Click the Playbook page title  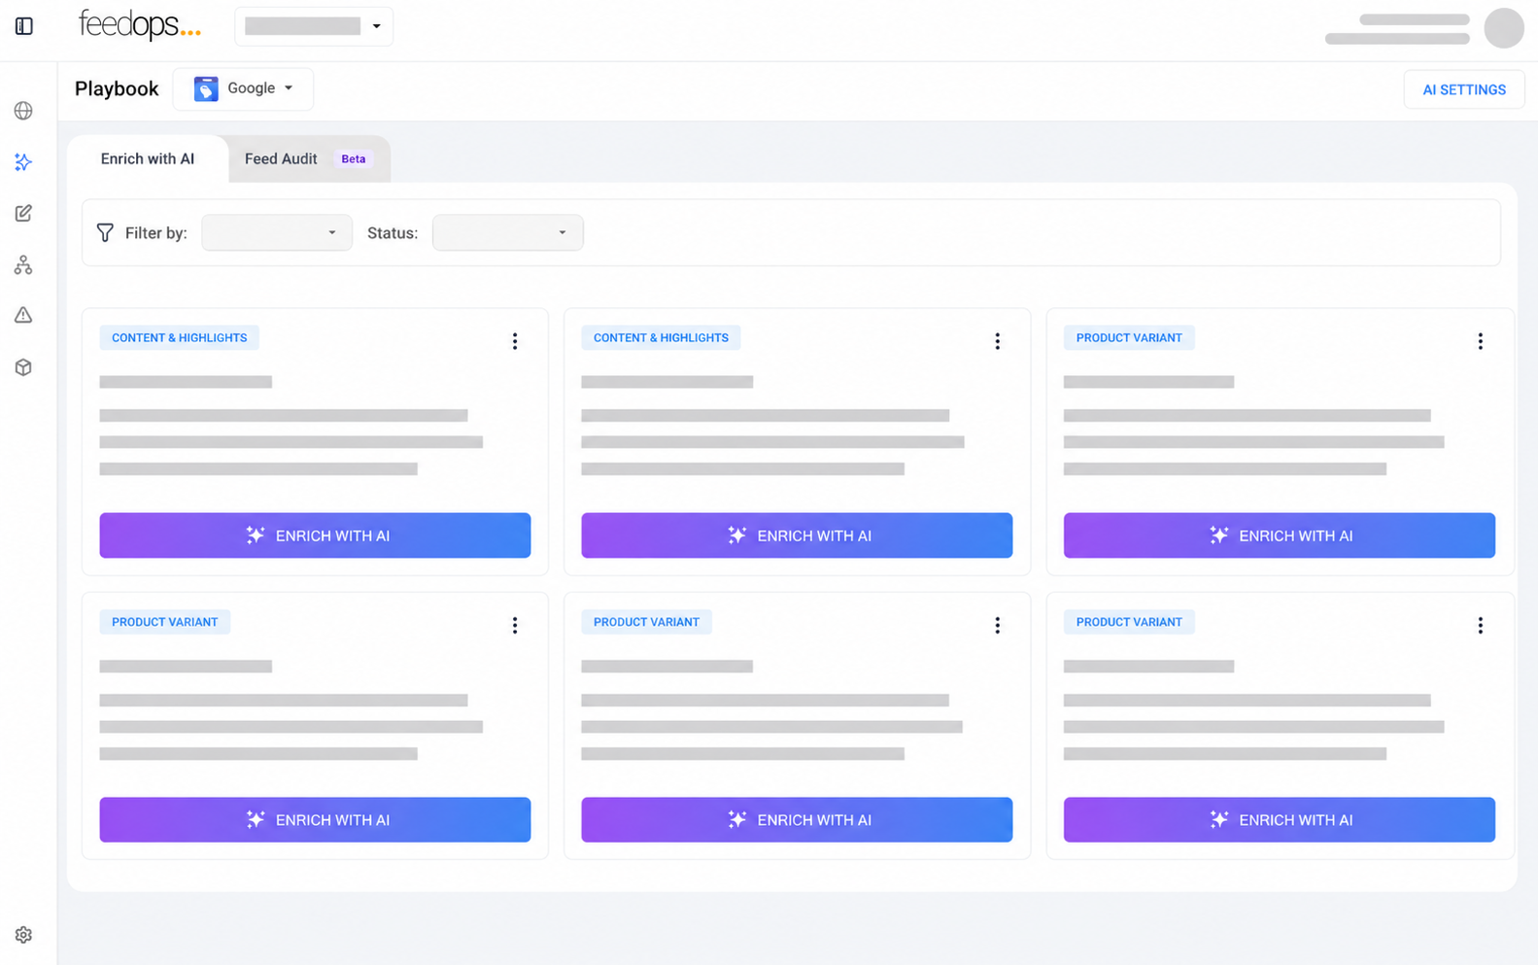click(x=117, y=88)
